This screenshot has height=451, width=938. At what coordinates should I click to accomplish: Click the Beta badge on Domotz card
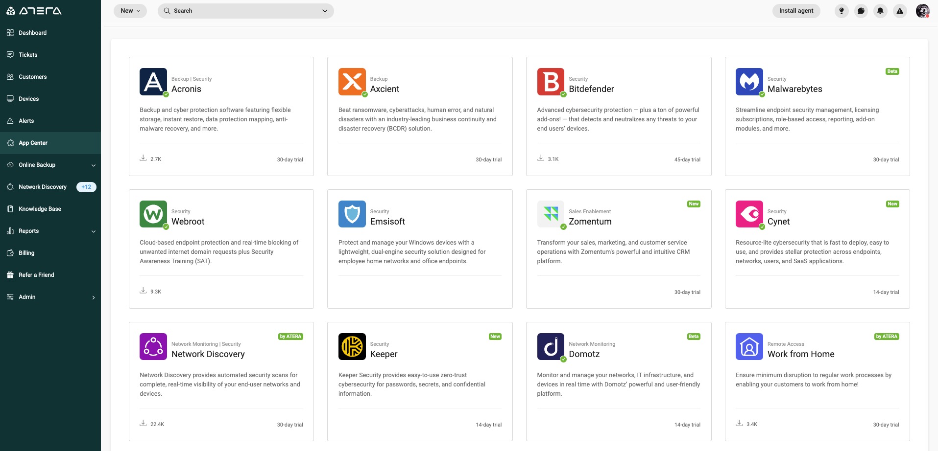(694, 337)
